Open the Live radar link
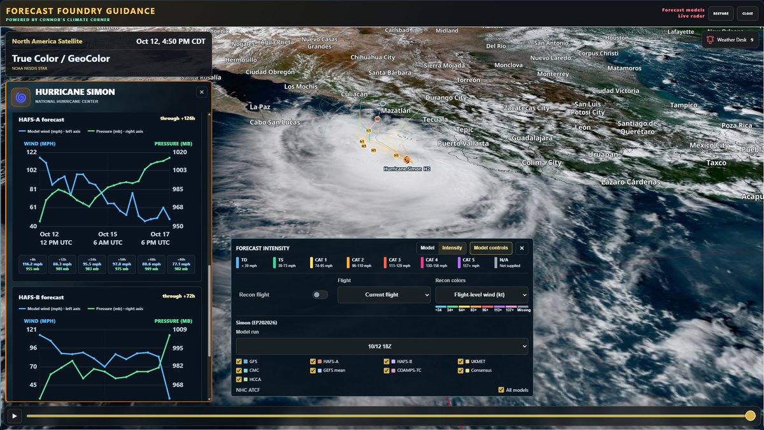Image resolution: width=764 pixels, height=430 pixels. (691, 16)
